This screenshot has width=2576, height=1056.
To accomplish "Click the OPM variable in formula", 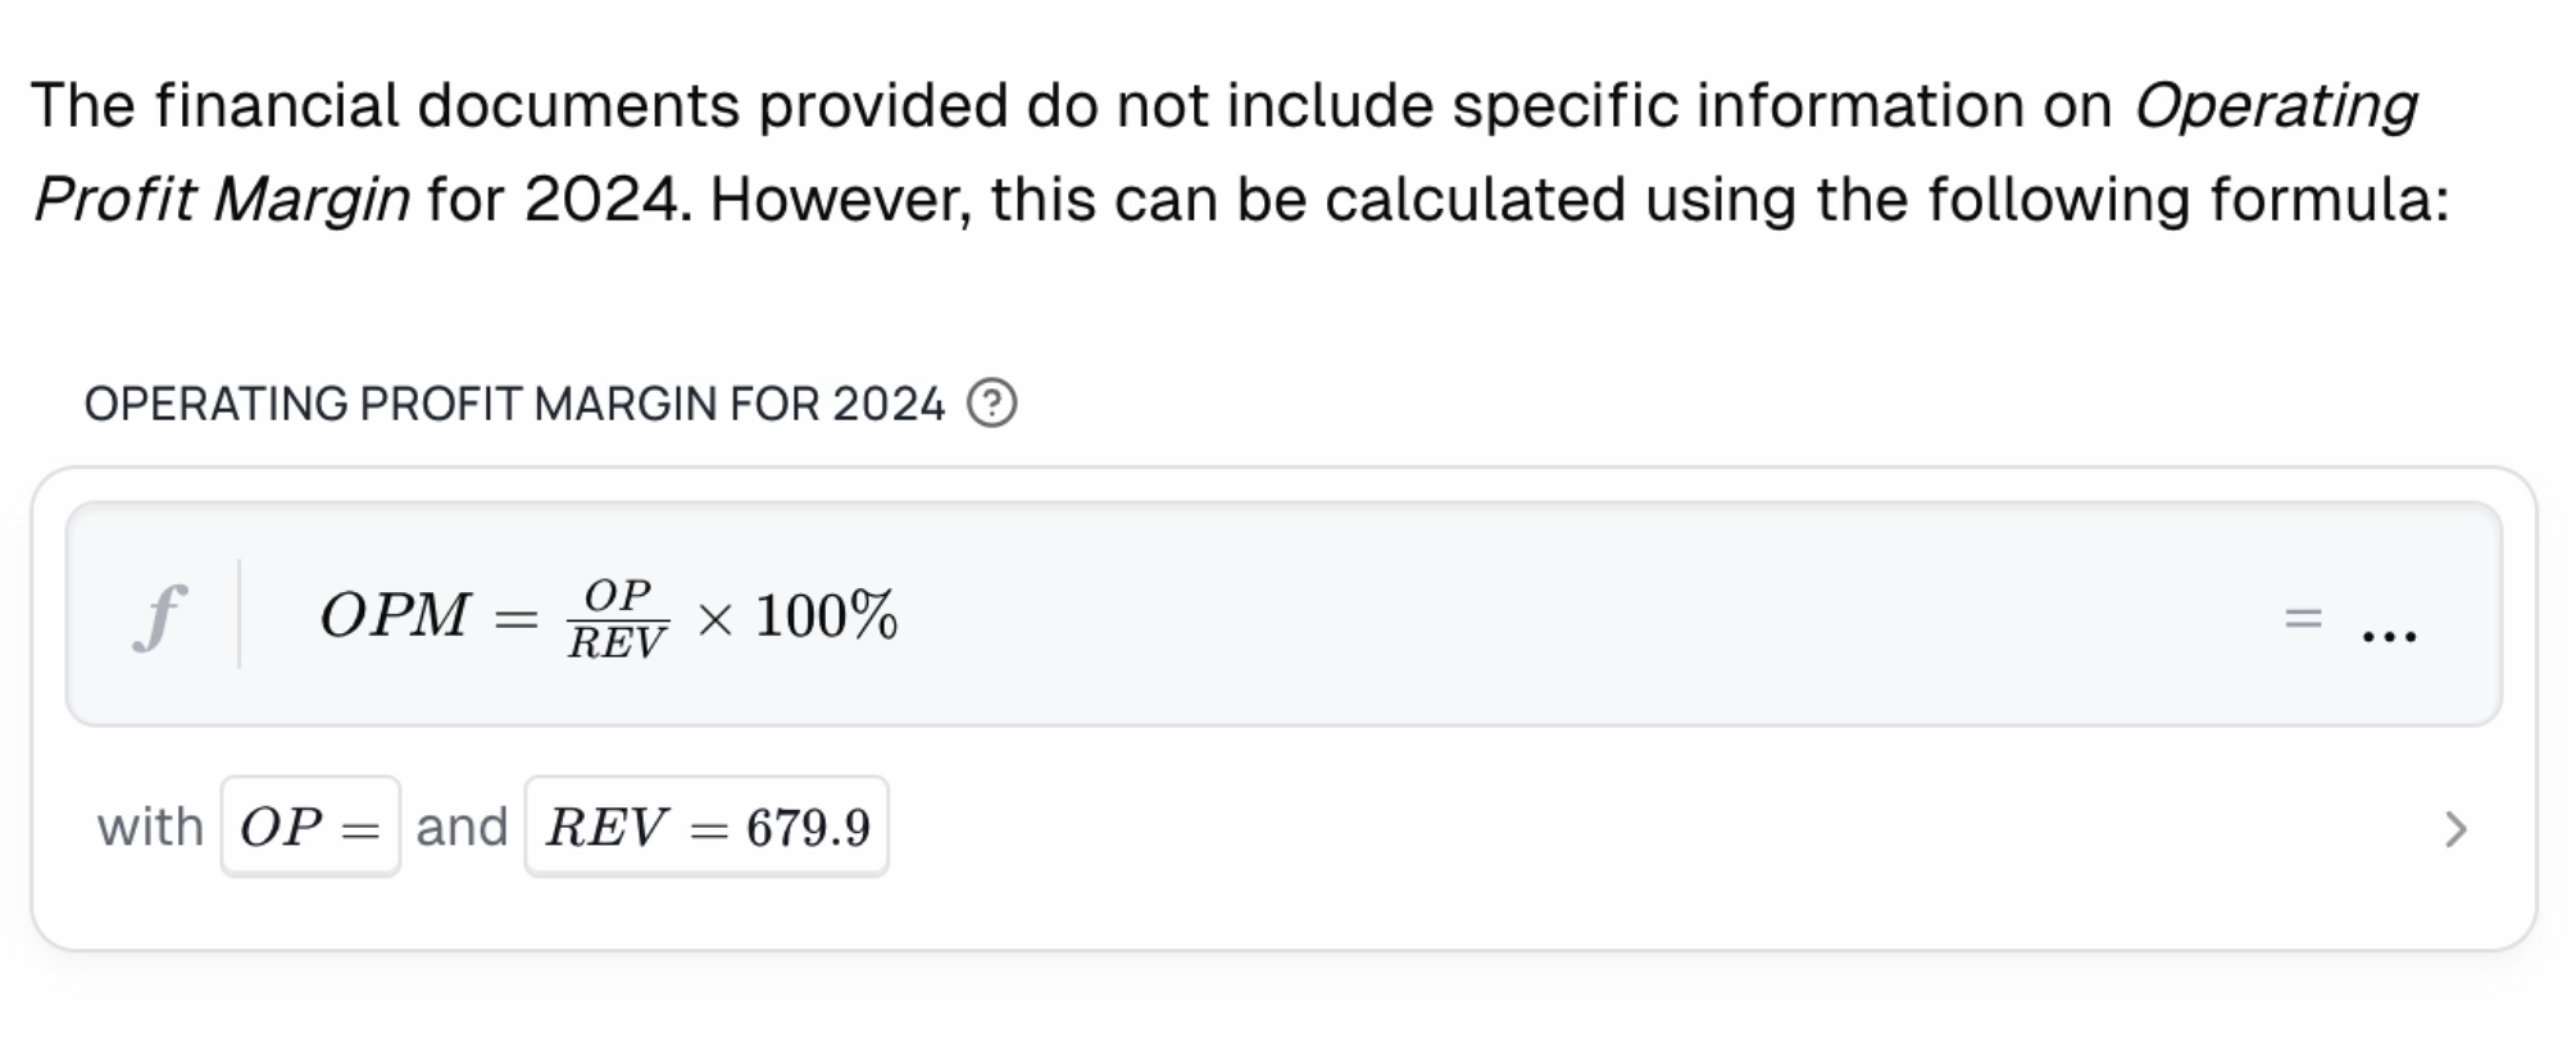I will [394, 615].
